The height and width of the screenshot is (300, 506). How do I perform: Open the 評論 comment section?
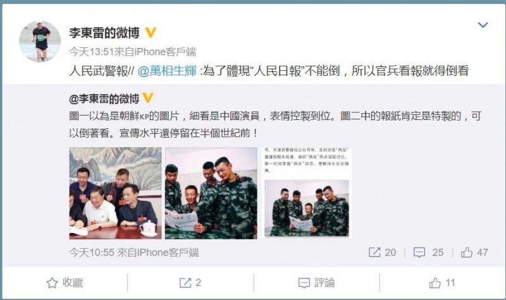(317, 283)
